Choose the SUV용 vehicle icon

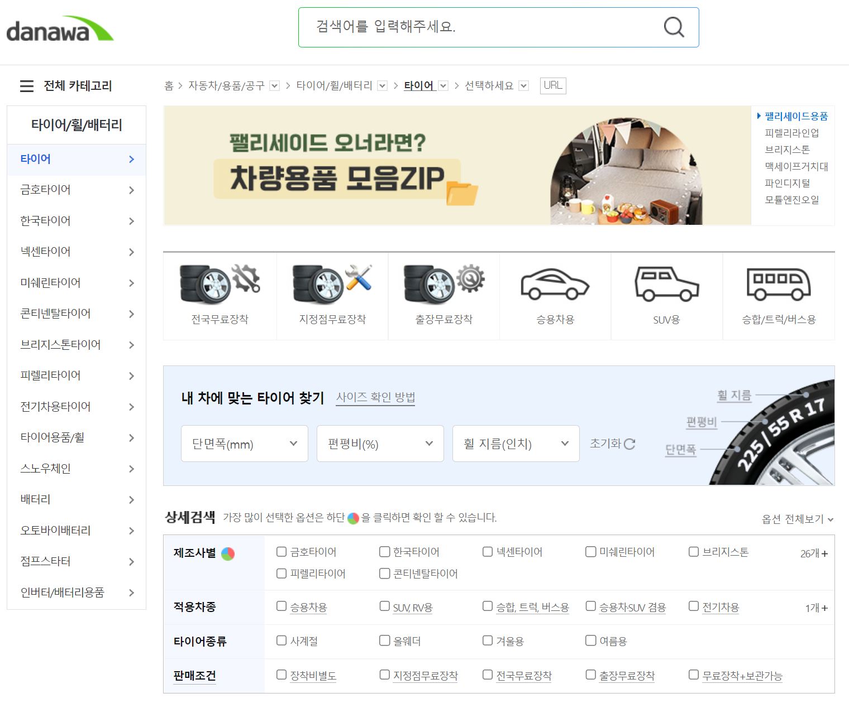[666, 284]
